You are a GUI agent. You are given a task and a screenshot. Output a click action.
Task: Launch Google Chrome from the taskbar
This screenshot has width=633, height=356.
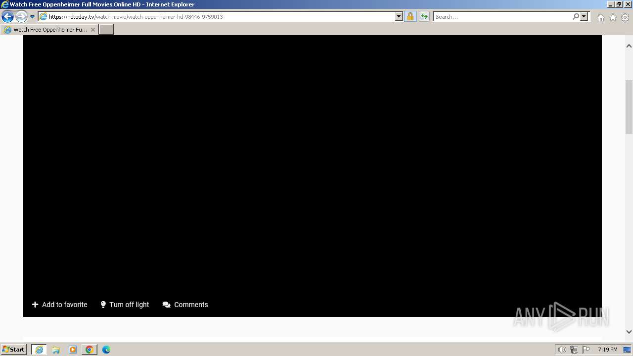pyautogui.click(x=90, y=350)
